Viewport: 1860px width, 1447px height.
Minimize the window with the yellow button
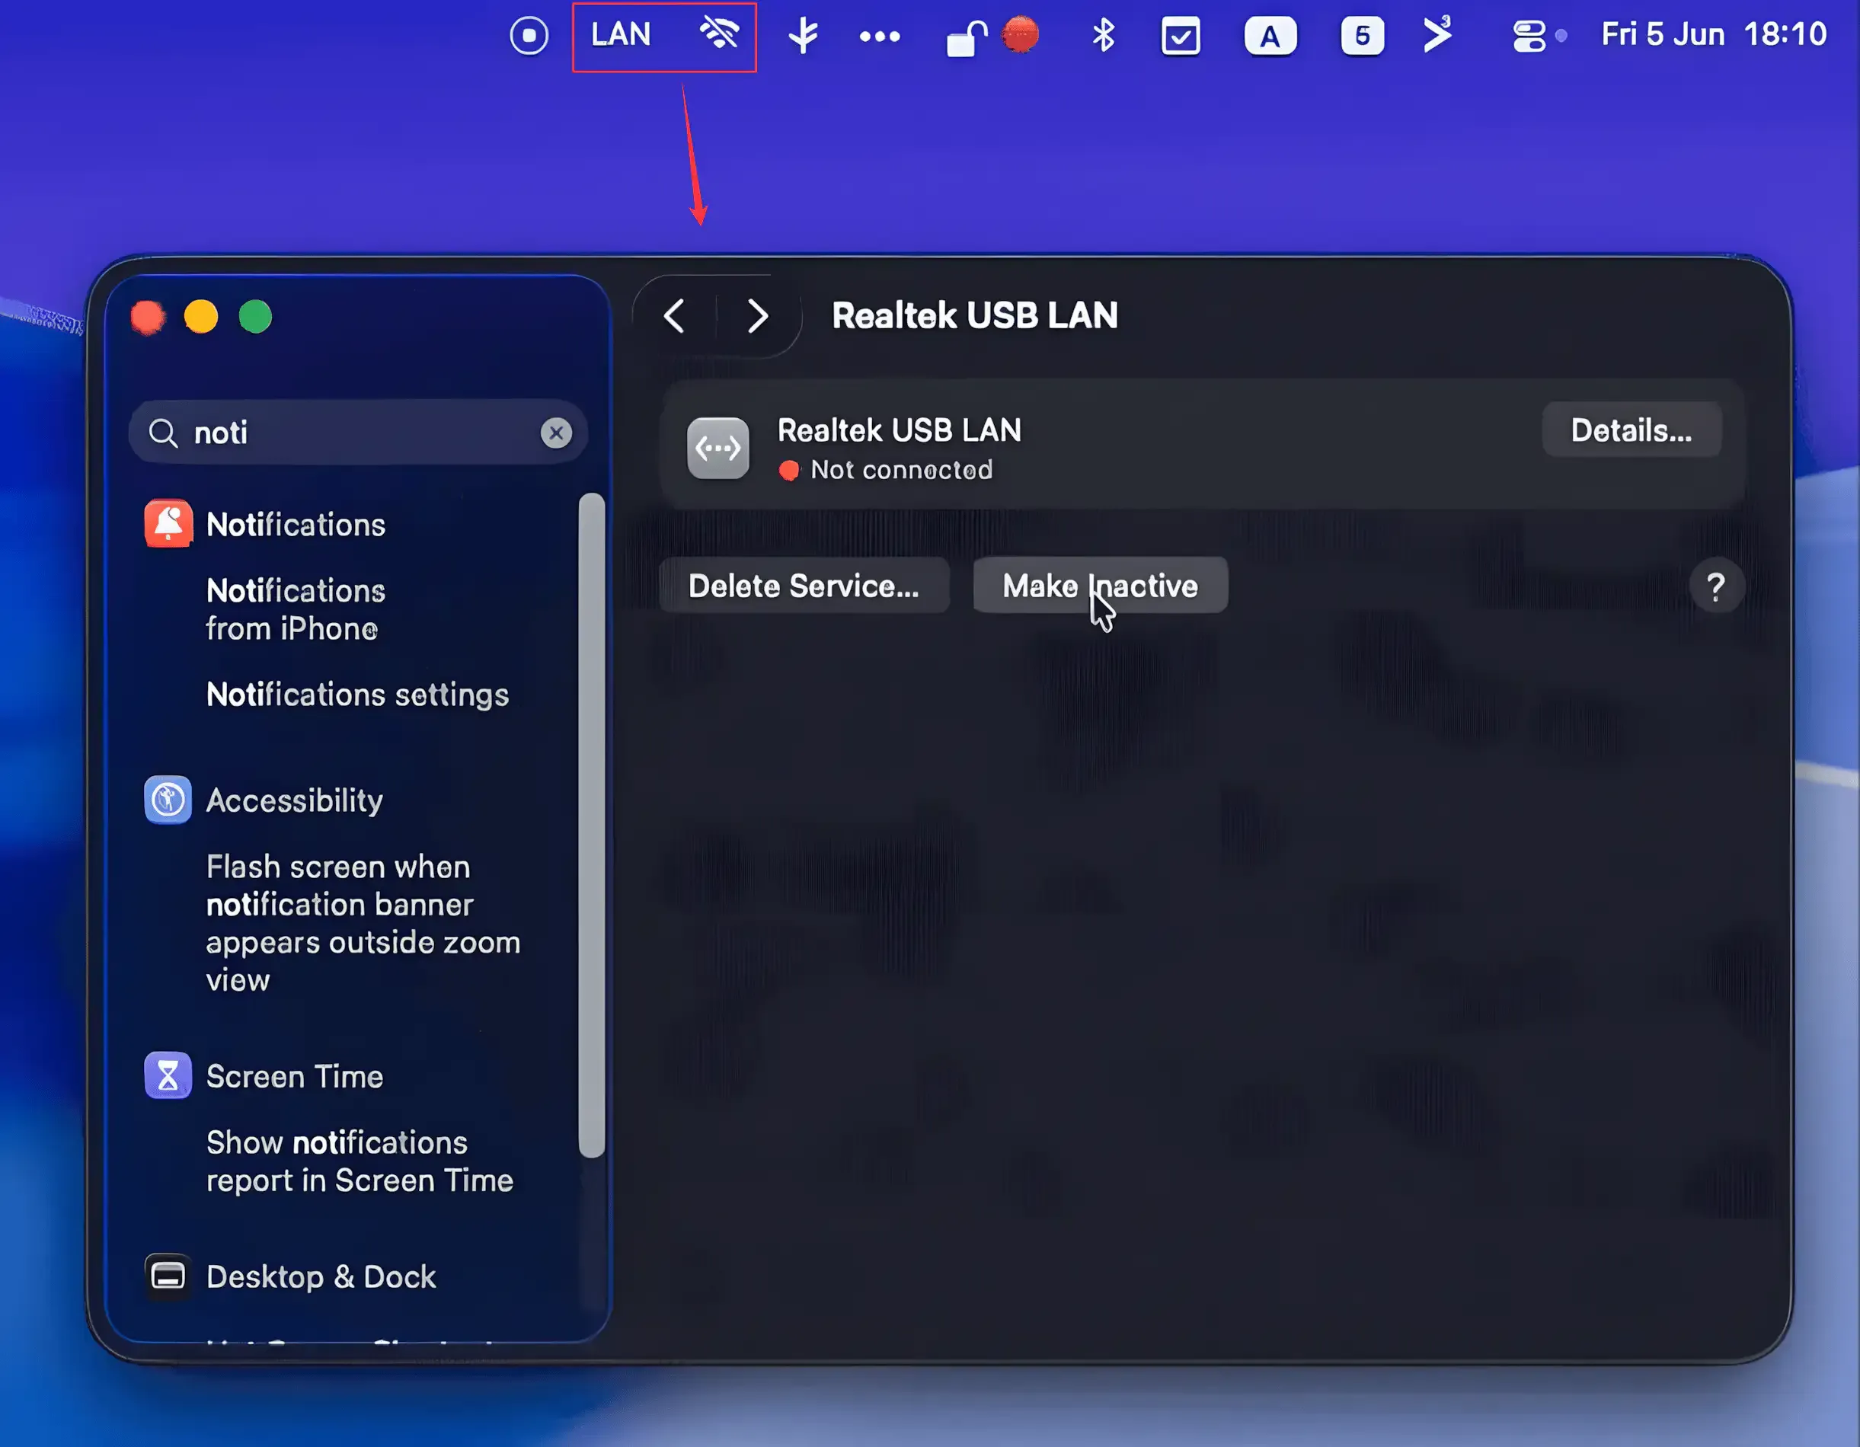tap(202, 318)
